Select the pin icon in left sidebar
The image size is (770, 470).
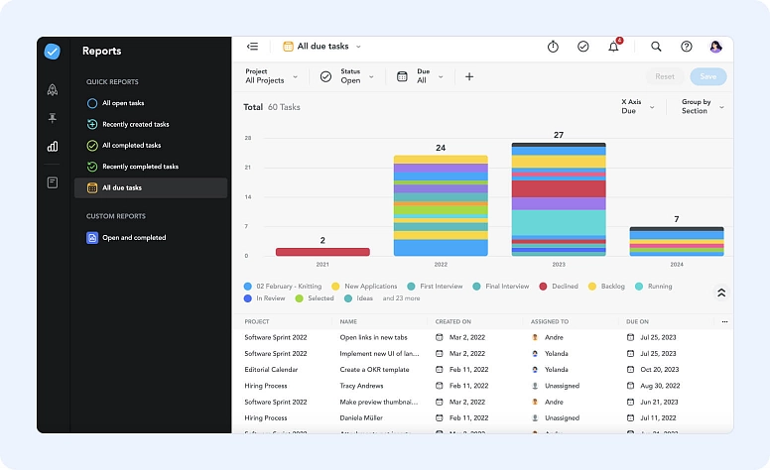(53, 118)
